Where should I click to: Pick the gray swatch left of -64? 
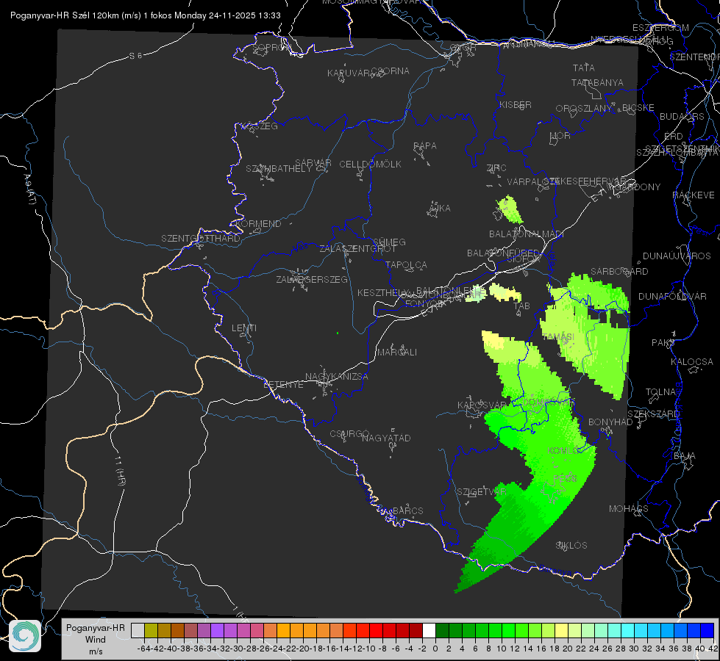point(138,630)
